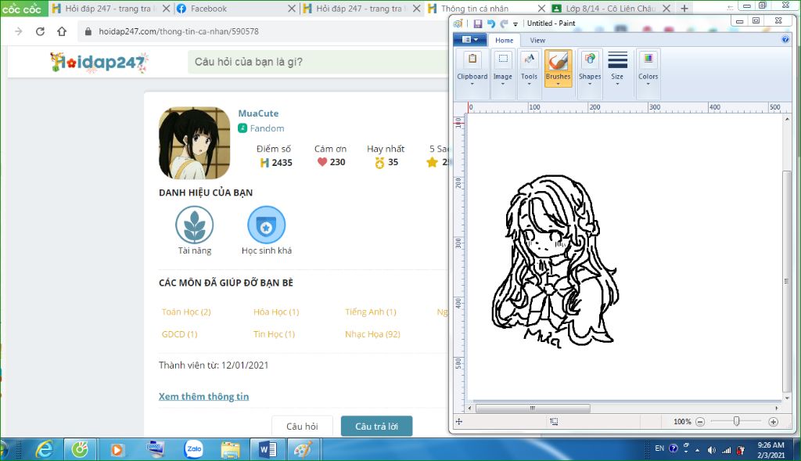
Task: Adjust the Paint zoom slider handle
Action: [x=736, y=421]
